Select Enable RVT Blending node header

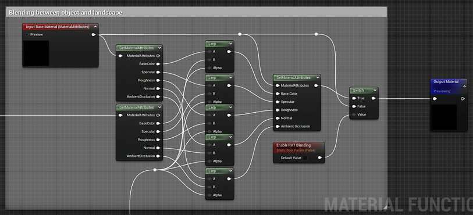tap(299, 147)
